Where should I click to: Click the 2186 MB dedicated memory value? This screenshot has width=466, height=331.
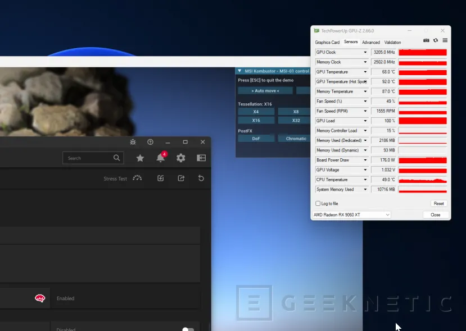tap(384, 140)
